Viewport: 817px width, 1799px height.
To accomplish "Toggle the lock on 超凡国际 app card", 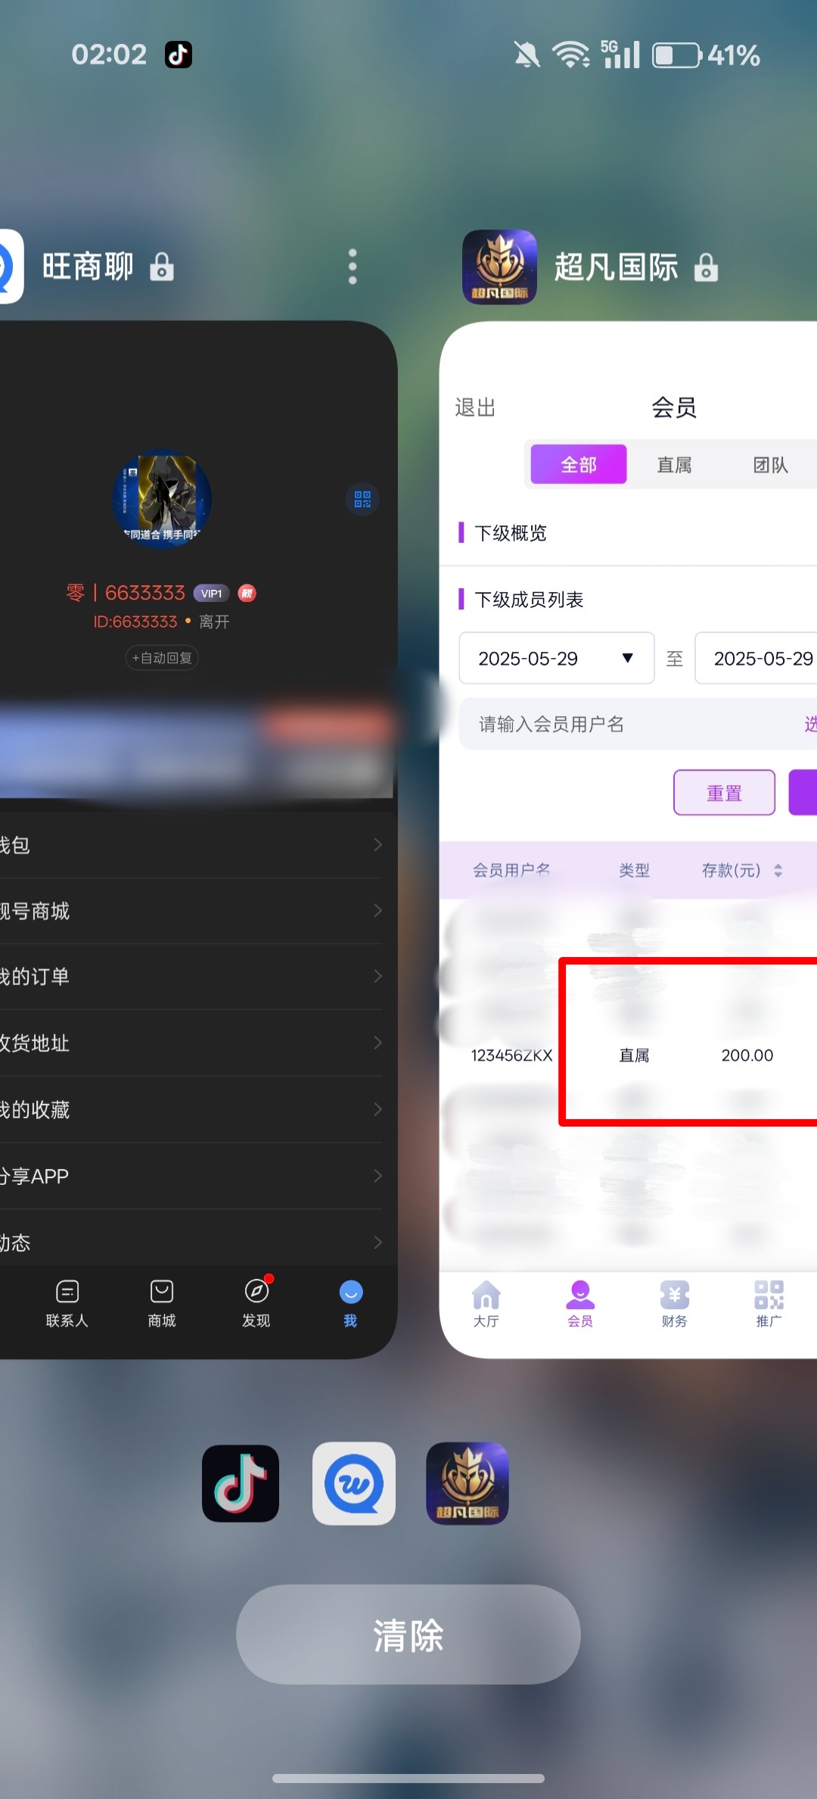I will (x=706, y=267).
